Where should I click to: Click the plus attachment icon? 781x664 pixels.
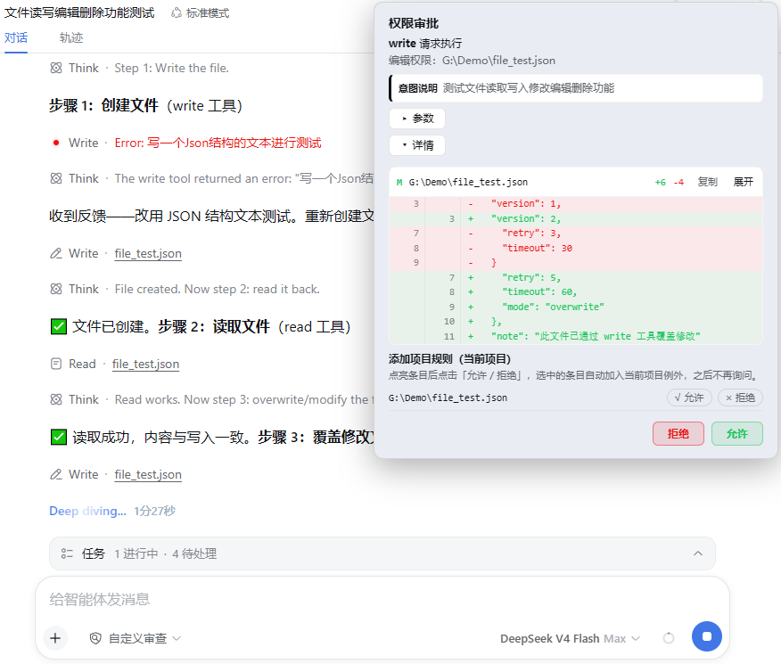click(55, 638)
